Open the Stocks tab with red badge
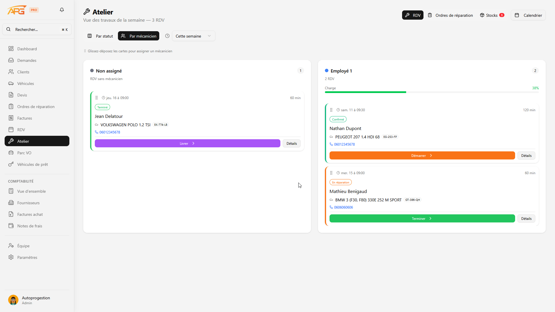This screenshot has height=312, width=555. pyautogui.click(x=492, y=15)
